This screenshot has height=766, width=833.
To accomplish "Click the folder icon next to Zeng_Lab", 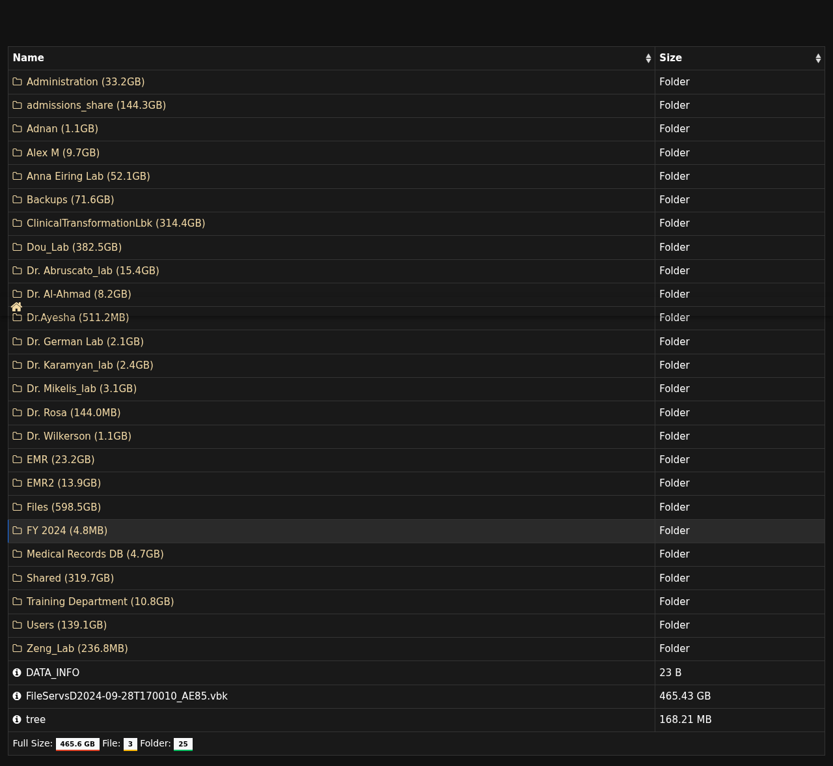I will point(18,649).
